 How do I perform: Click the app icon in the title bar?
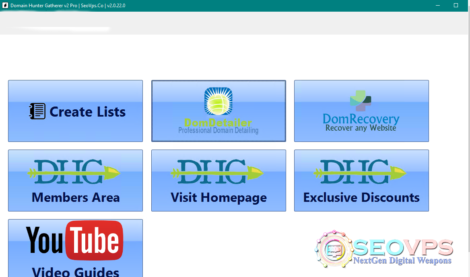pyautogui.click(x=5, y=5)
